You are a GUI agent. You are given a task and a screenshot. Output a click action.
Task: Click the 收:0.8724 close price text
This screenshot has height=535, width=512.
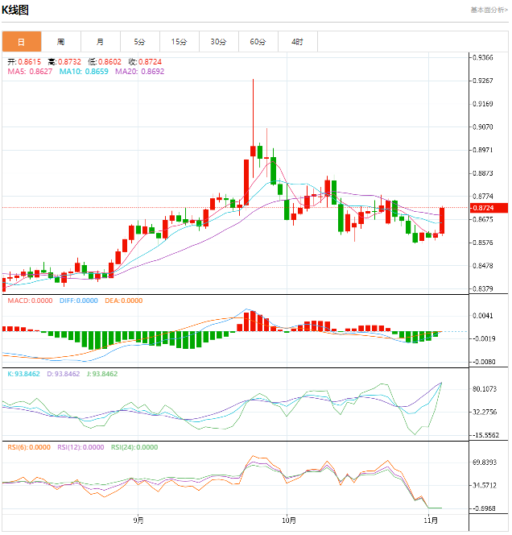(145, 62)
